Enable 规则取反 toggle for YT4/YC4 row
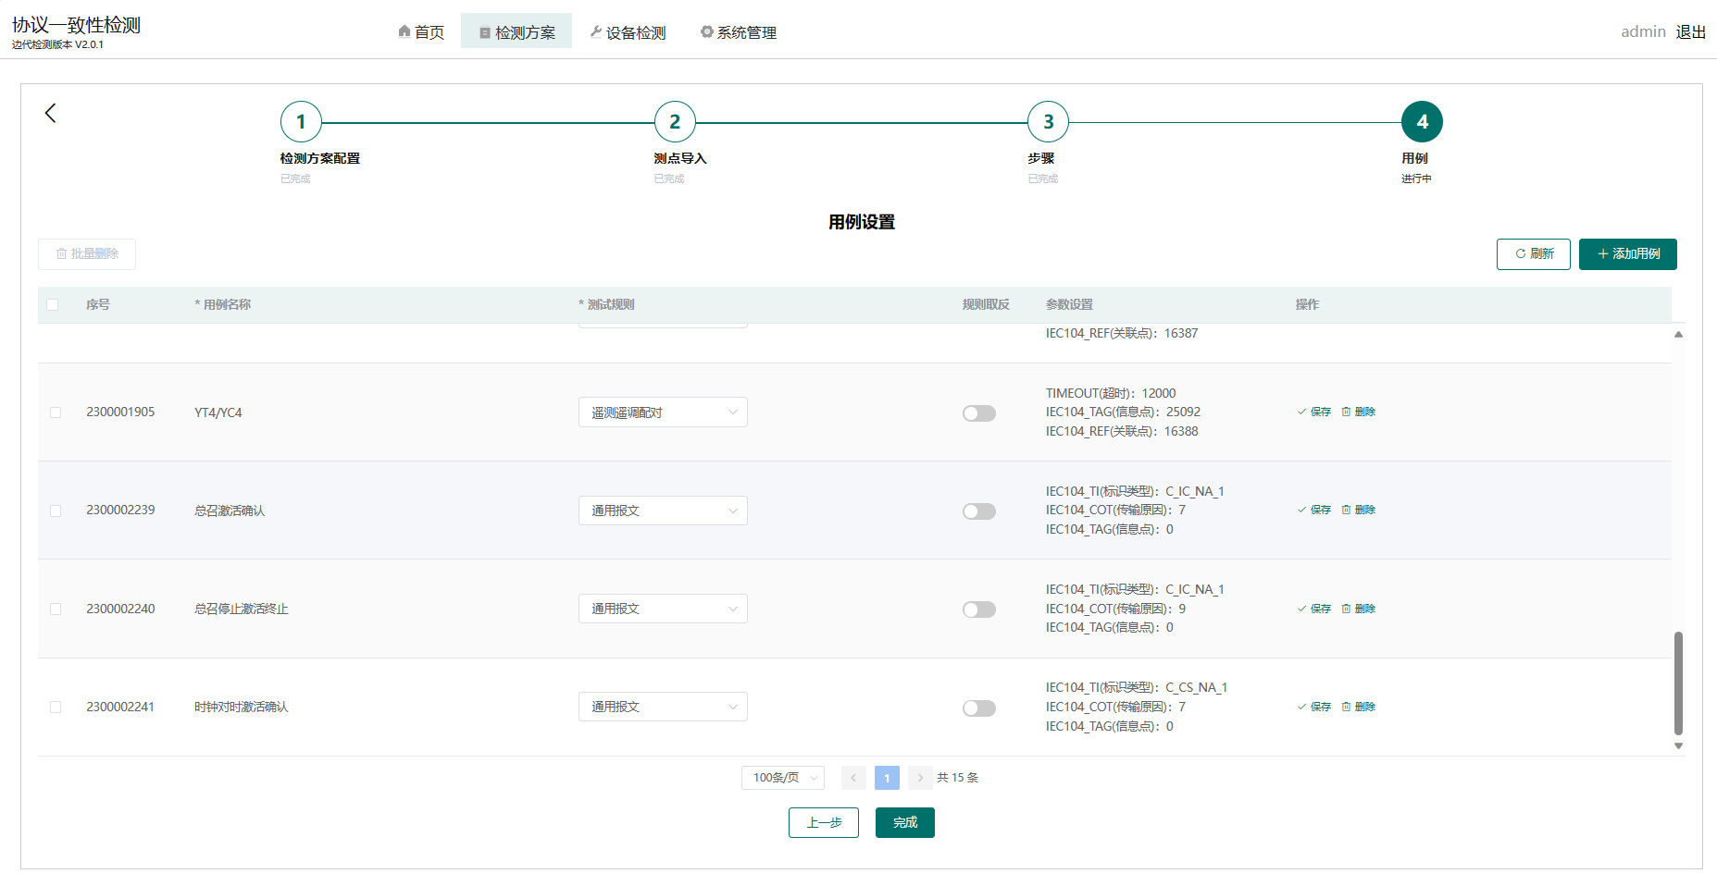Viewport: 1717px width, 874px height. [978, 413]
